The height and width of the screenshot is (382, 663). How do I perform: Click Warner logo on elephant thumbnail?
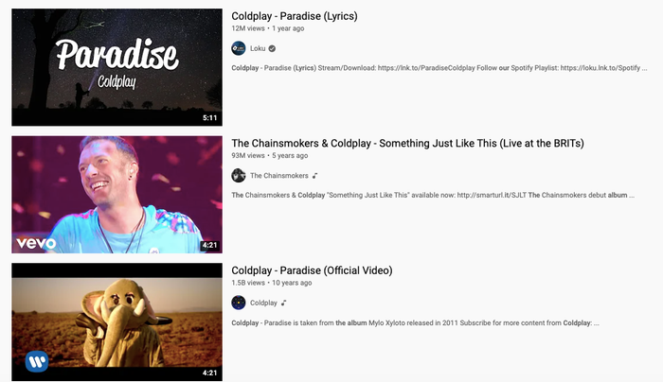point(37,361)
